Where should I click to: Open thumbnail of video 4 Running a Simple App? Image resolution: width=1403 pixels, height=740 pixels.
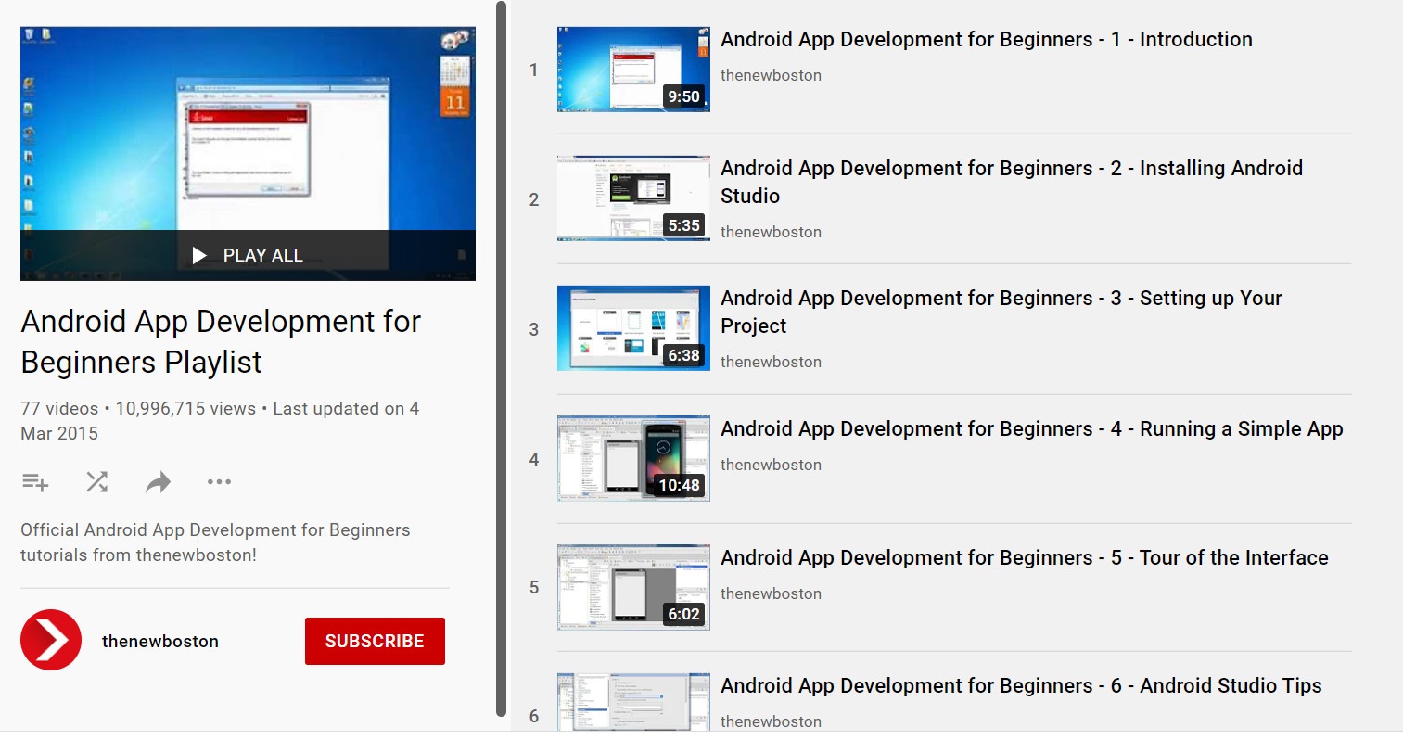[633, 458]
